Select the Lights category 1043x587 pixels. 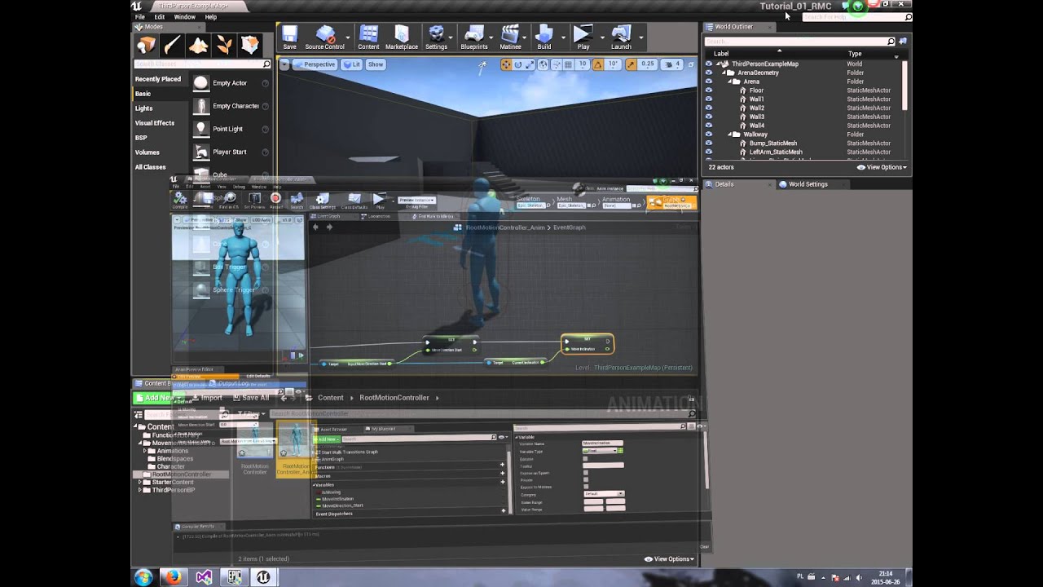coord(144,108)
